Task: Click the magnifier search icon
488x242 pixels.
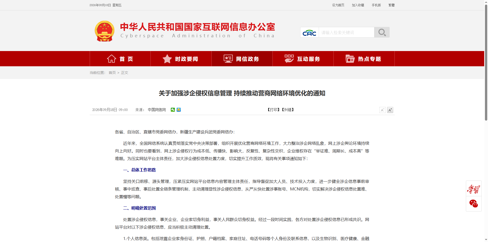Action: click(x=382, y=32)
